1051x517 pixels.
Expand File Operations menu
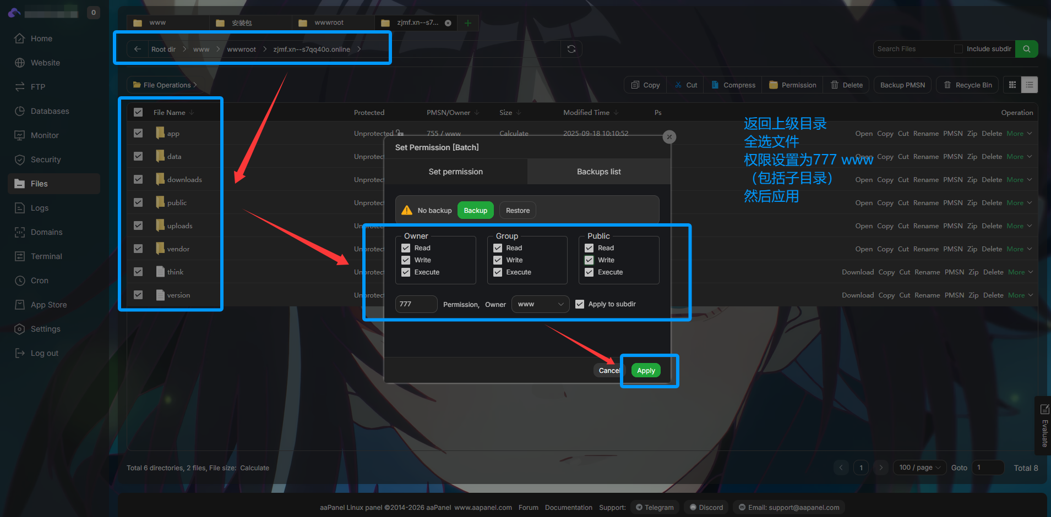pos(165,85)
